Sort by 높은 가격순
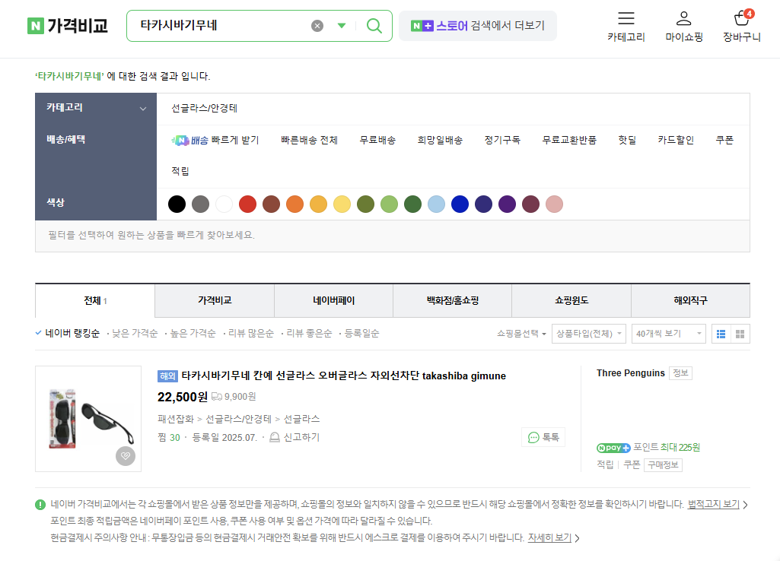780x561 pixels. [193, 334]
